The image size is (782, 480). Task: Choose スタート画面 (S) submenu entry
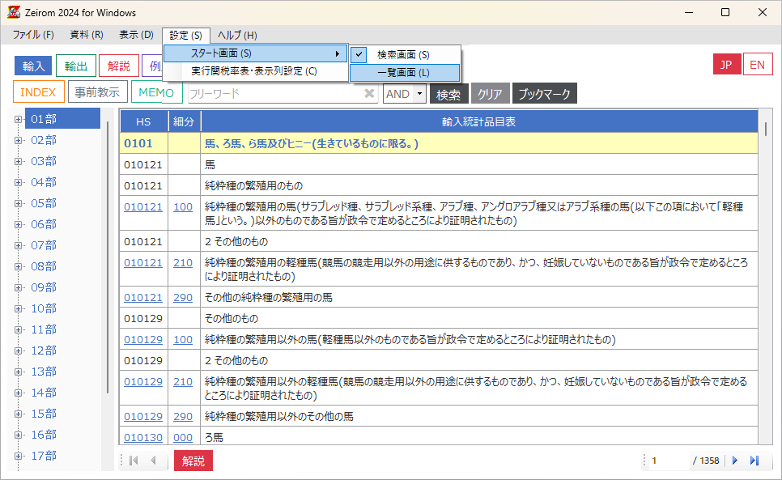(x=255, y=53)
